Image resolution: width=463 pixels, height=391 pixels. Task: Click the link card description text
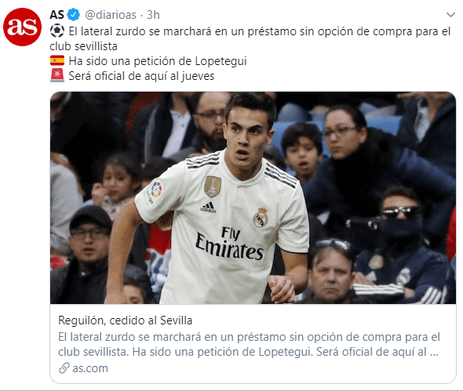(249, 344)
